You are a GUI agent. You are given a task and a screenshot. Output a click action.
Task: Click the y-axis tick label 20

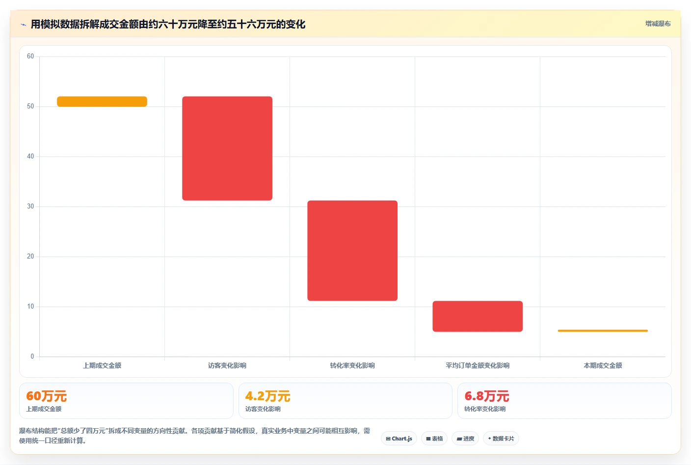pyautogui.click(x=30, y=257)
